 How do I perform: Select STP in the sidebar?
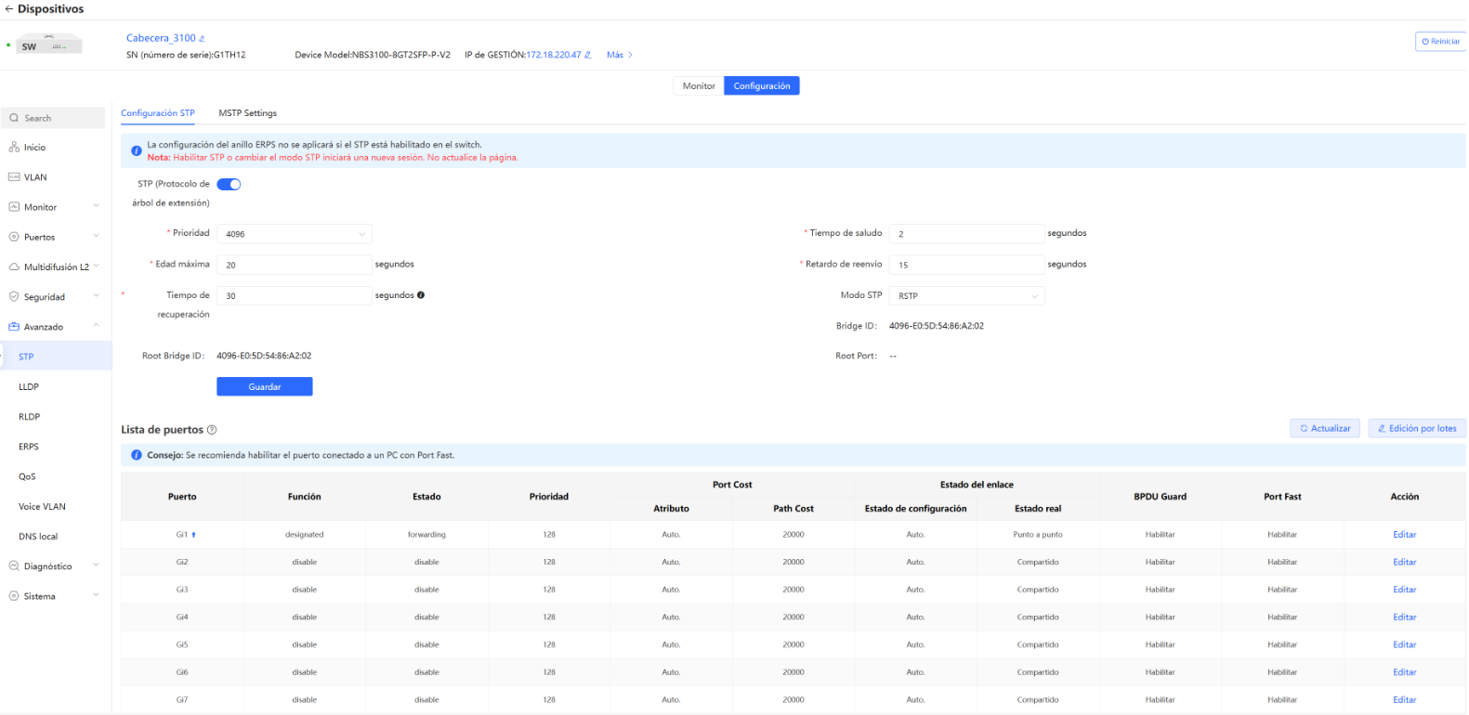click(56, 357)
